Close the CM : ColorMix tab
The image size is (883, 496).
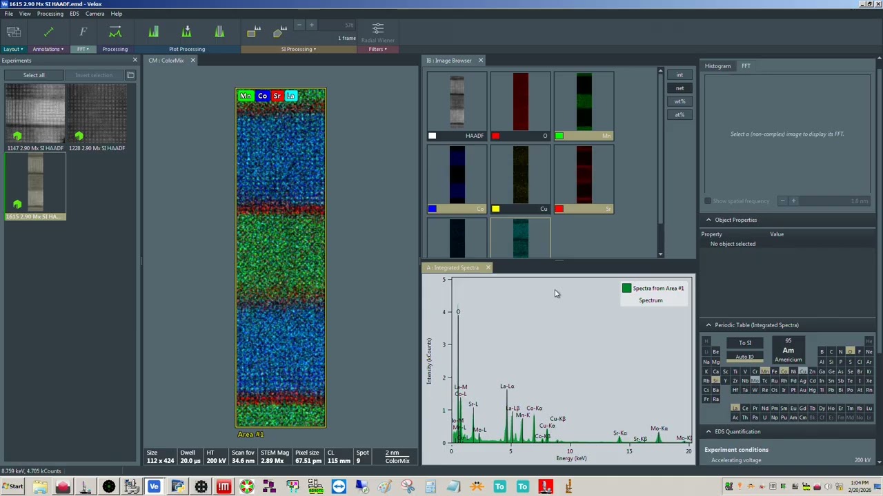pos(192,61)
